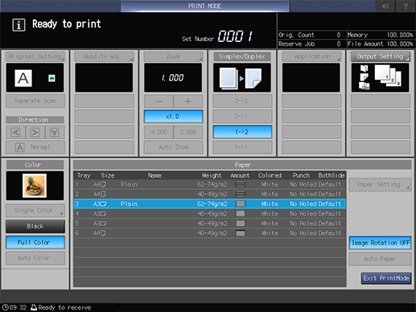Click the Tray column header

(x=84, y=175)
